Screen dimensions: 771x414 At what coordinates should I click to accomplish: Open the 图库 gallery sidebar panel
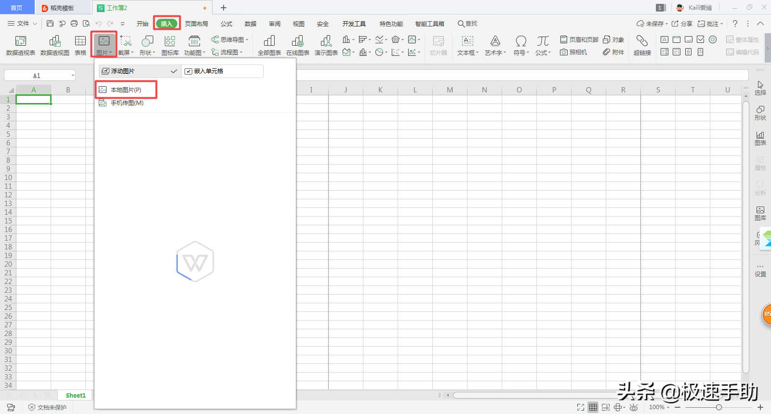click(x=760, y=213)
